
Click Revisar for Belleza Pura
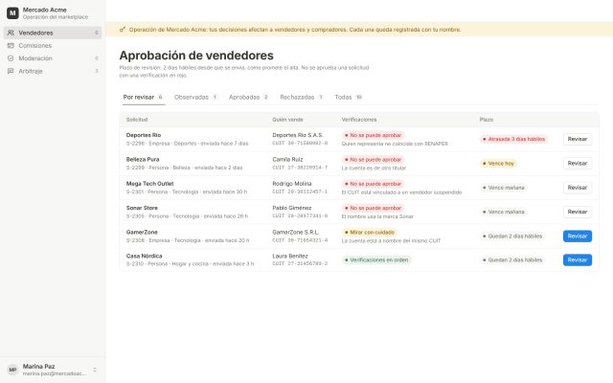click(578, 164)
